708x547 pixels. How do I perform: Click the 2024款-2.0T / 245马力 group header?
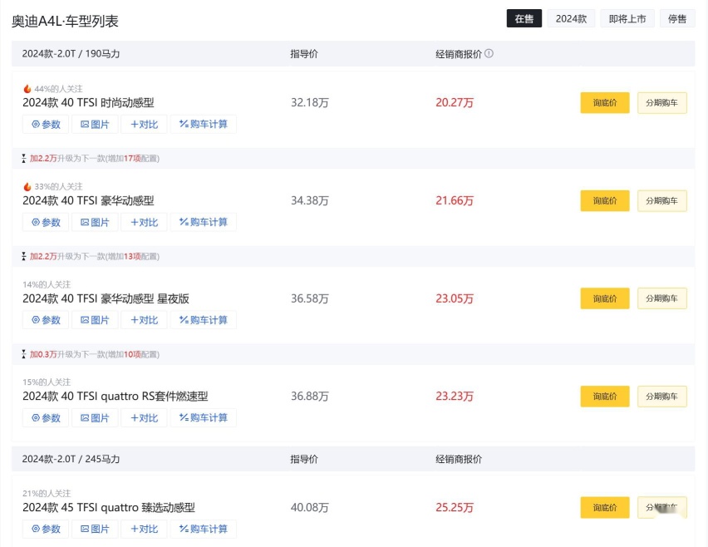[x=71, y=459]
